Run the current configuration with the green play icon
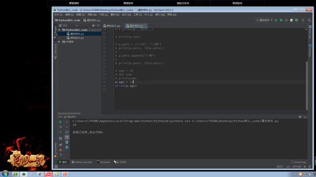The width and height of the screenshot is (316, 177). 276,20
